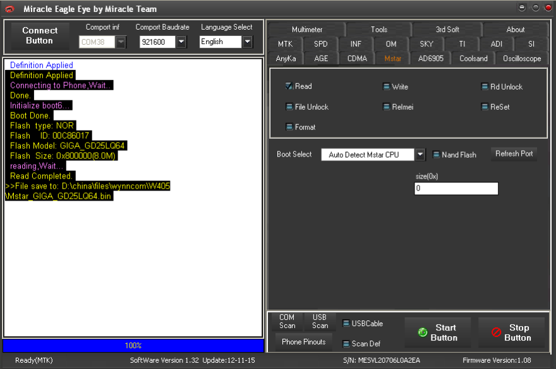The width and height of the screenshot is (556, 369).
Task: Select the OM tab
Action: [390, 44]
